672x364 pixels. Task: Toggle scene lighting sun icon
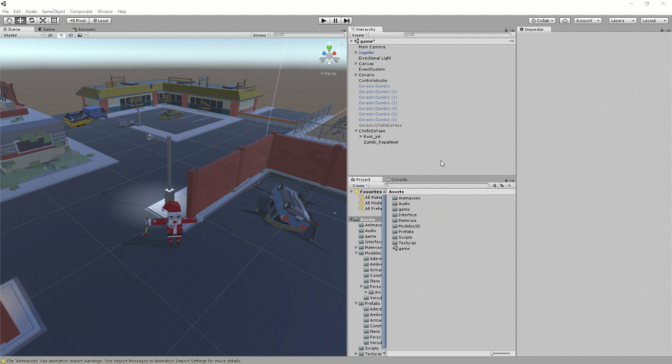click(61, 35)
